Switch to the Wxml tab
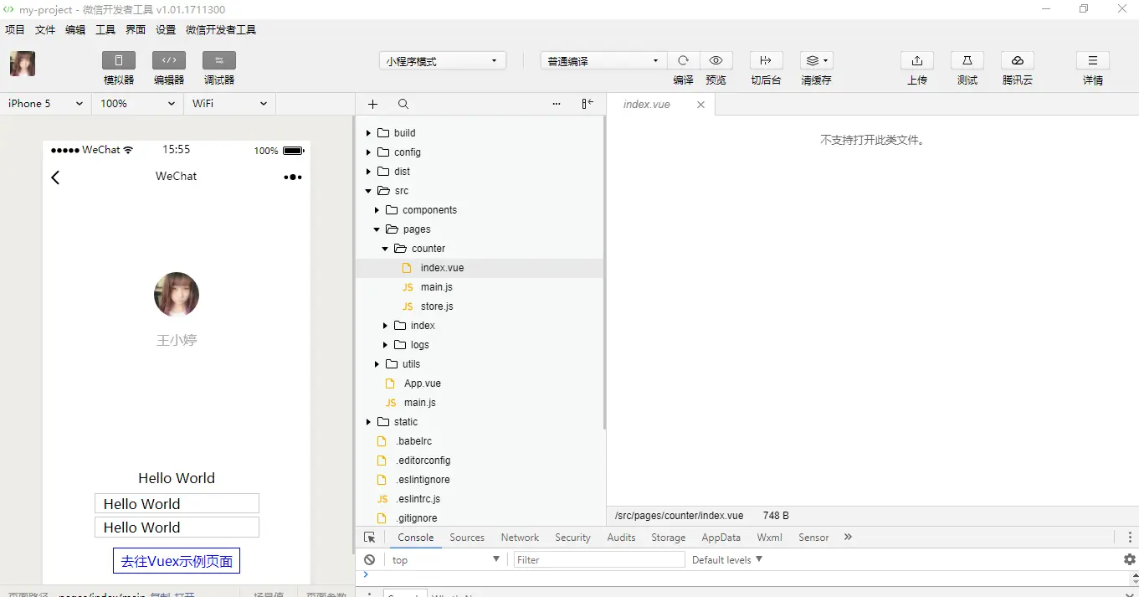1139x597 pixels. [770, 538]
